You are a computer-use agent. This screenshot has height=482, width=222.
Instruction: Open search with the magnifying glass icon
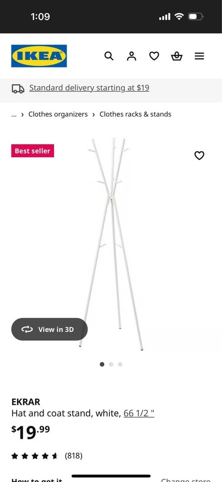tap(109, 56)
